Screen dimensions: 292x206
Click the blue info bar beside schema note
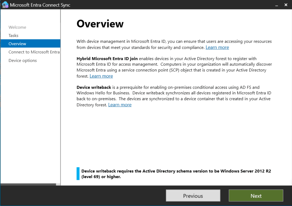tap(78, 174)
